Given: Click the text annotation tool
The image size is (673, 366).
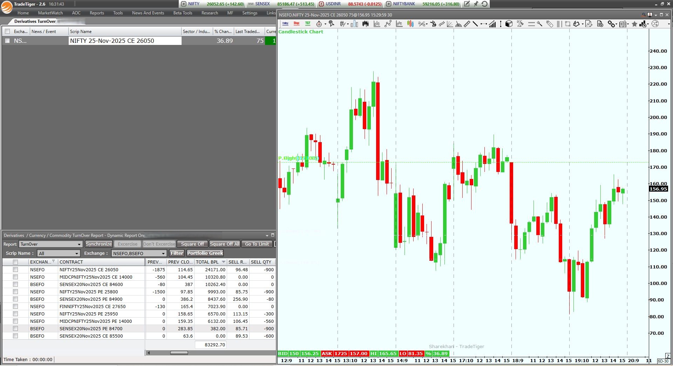Looking at the screenshot, I should click(520, 24).
